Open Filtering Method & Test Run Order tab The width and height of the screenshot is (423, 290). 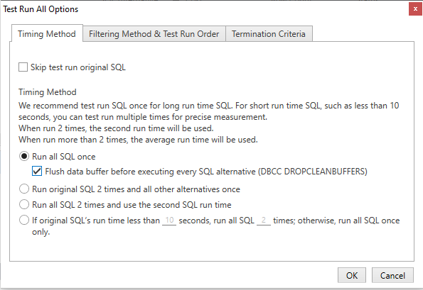[x=154, y=34]
